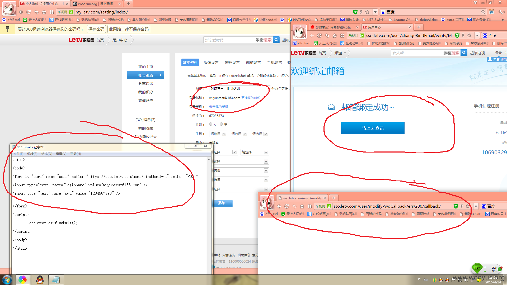The height and width of the screenshot is (285, 507).
Task: Click Letv blue search button in main page
Action: click(276, 40)
